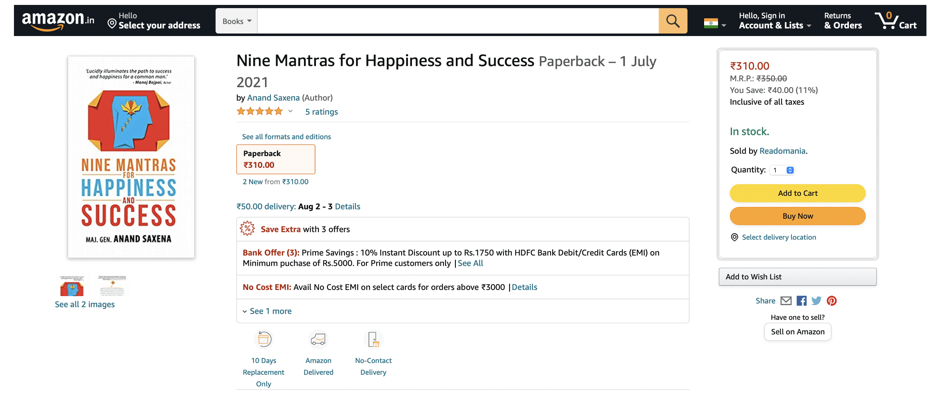This screenshot has width=933, height=403.
Task: Click the No-Contact Delivery icon
Action: (x=373, y=339)
